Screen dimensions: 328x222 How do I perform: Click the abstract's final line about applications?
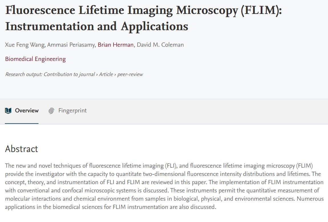tap(111, 207)
